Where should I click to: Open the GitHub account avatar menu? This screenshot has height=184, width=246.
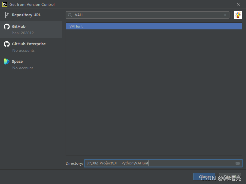pyautogui.click(x=238, y=15)
